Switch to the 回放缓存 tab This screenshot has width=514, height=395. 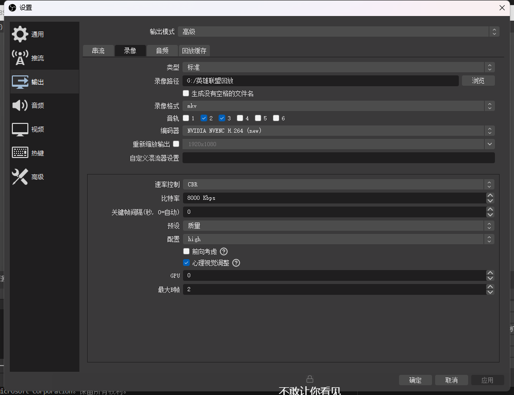[x=194, y=51]
